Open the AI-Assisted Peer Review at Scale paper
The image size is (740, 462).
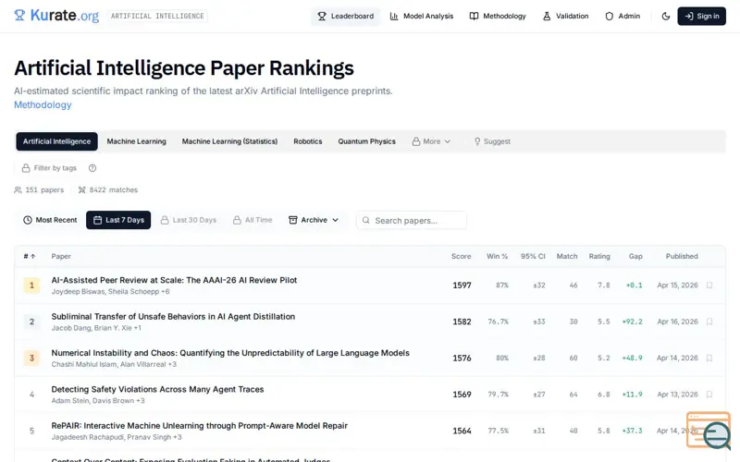coord(174,280)
